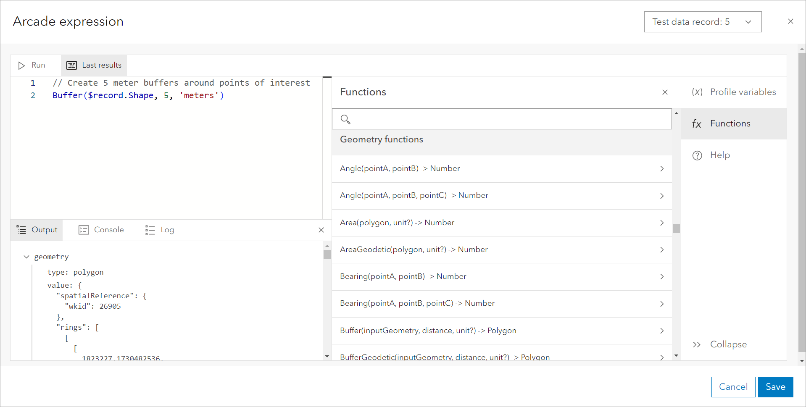Collapse the geometry node in Output

[27, 257]
